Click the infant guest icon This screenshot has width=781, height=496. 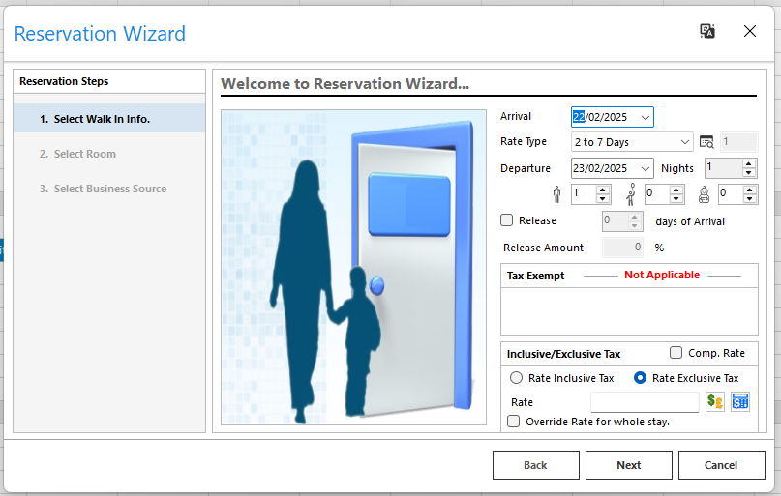click(704, 194)
